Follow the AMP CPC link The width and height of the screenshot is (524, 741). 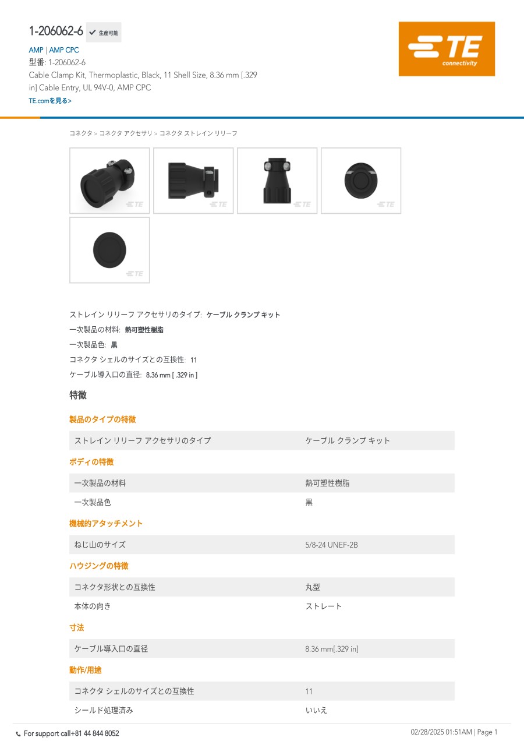64,50
